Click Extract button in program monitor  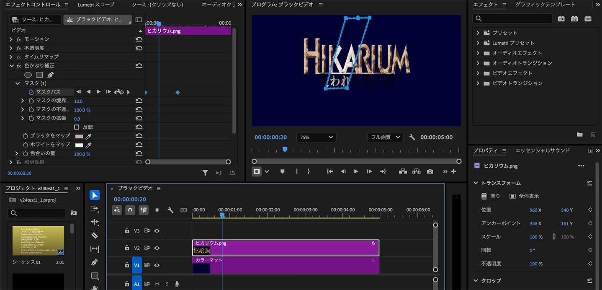click(416, 171)
